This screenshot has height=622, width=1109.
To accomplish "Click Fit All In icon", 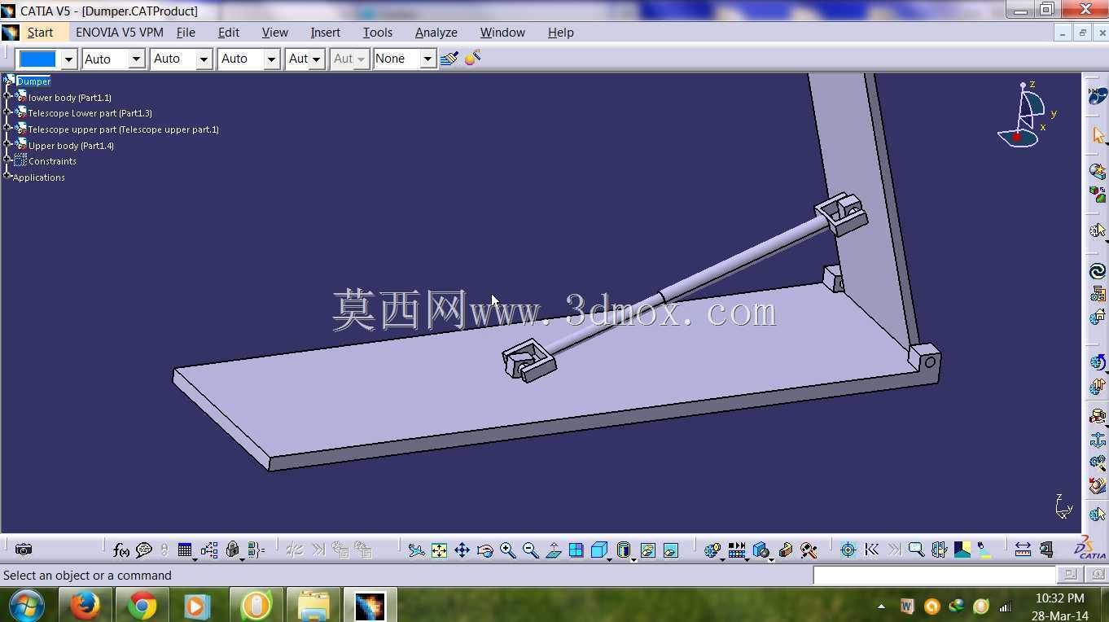I will tap(439, 550).
